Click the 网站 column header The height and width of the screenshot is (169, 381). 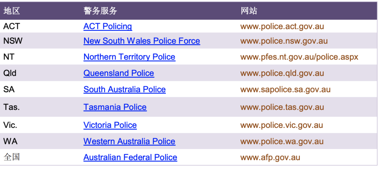[x=249, y=11]
